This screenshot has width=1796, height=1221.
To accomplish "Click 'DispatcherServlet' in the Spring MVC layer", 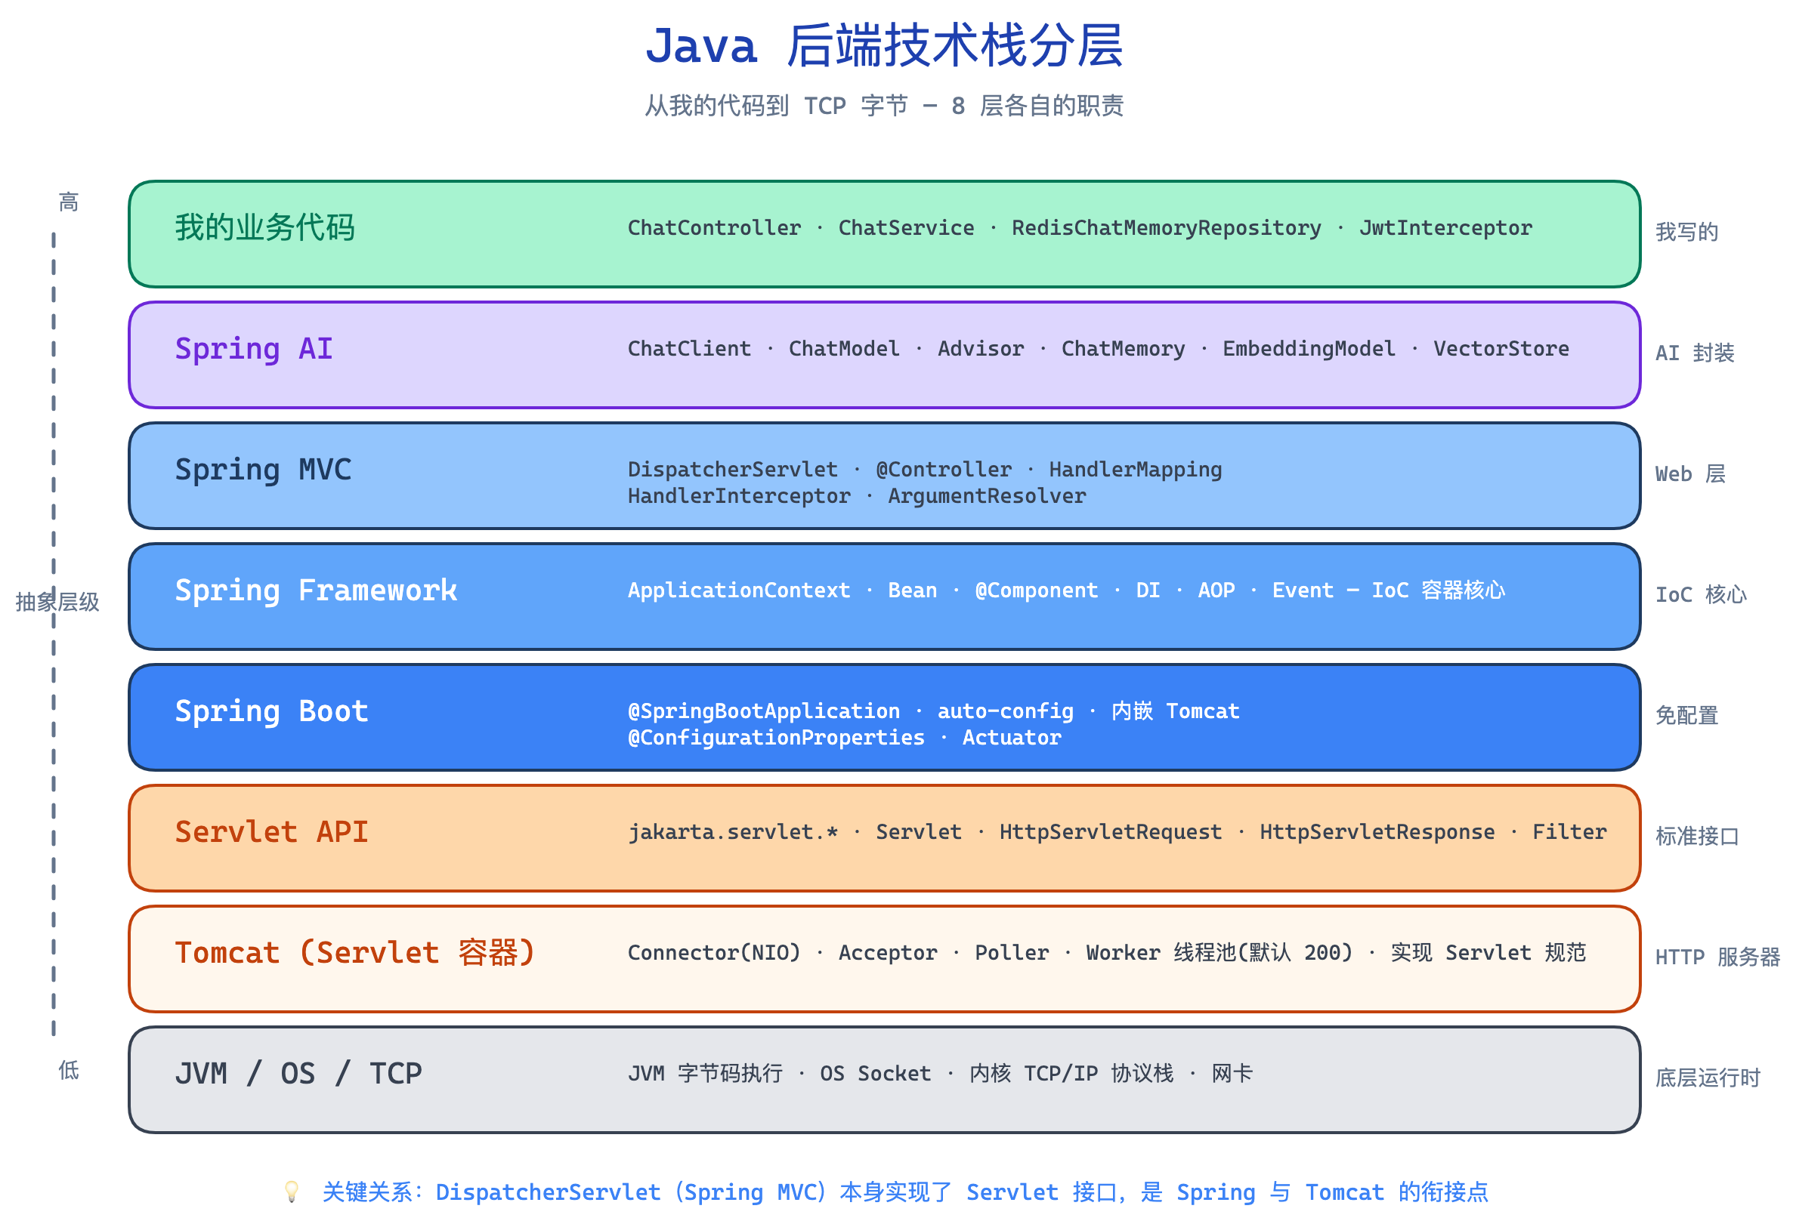I will tap(733, 470).
